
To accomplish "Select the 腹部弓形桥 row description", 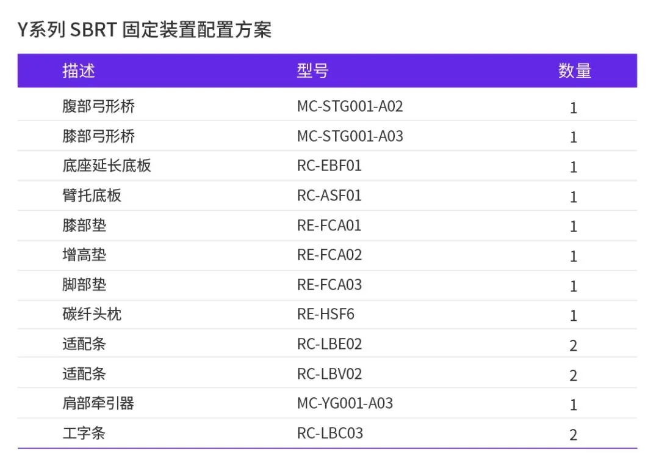I will tap(98, 106).
